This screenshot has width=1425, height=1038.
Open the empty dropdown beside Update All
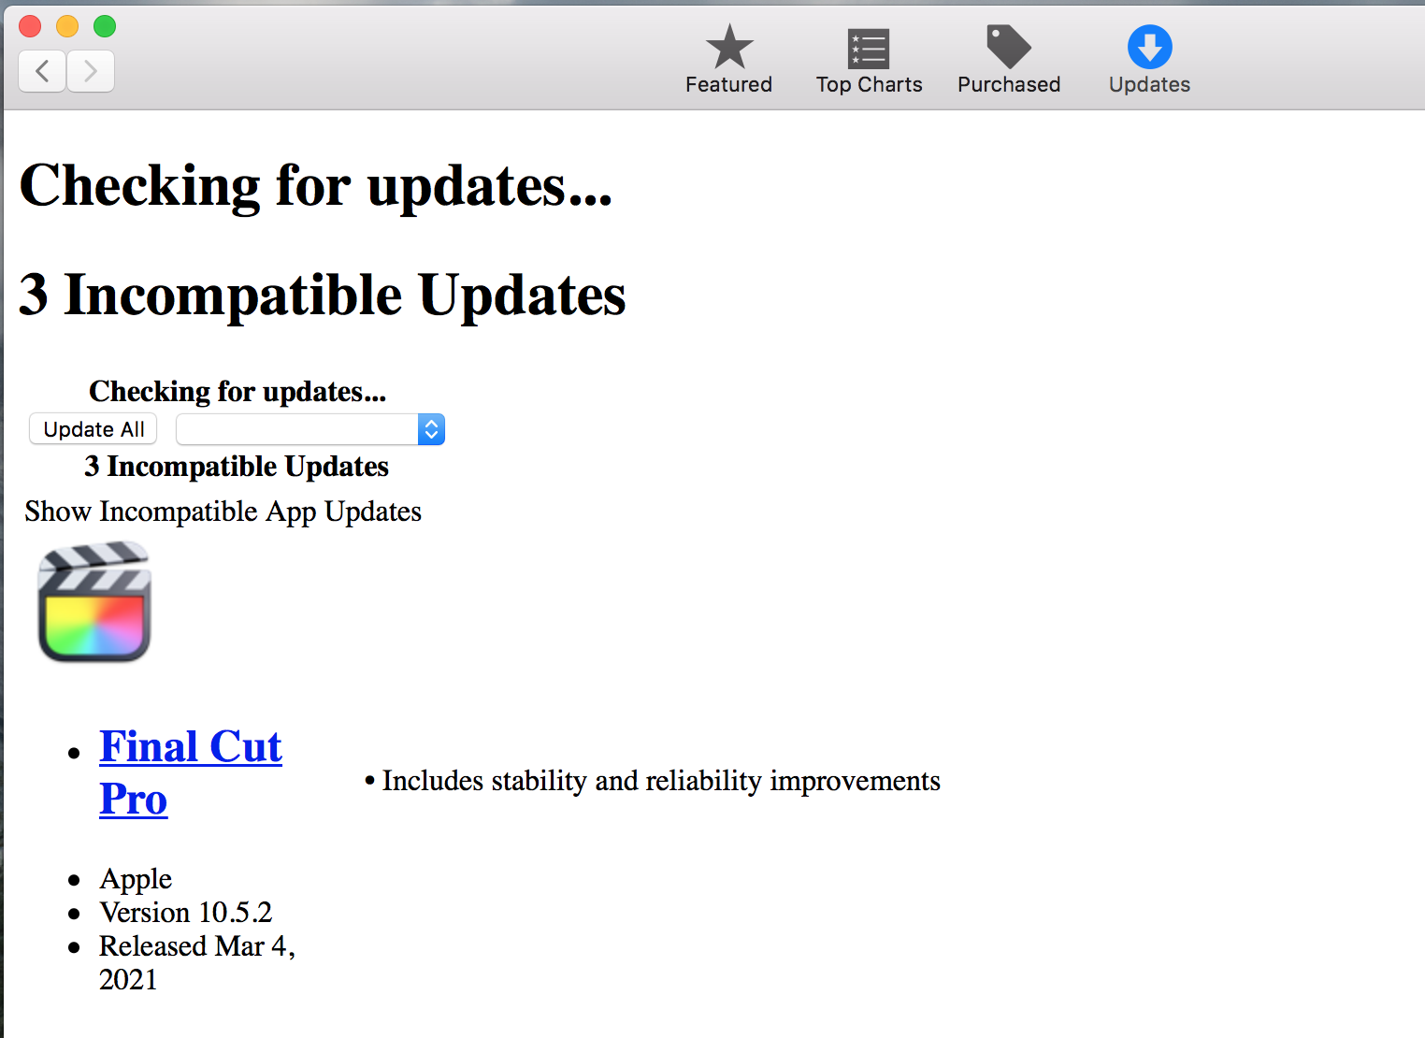click(310, 429)
